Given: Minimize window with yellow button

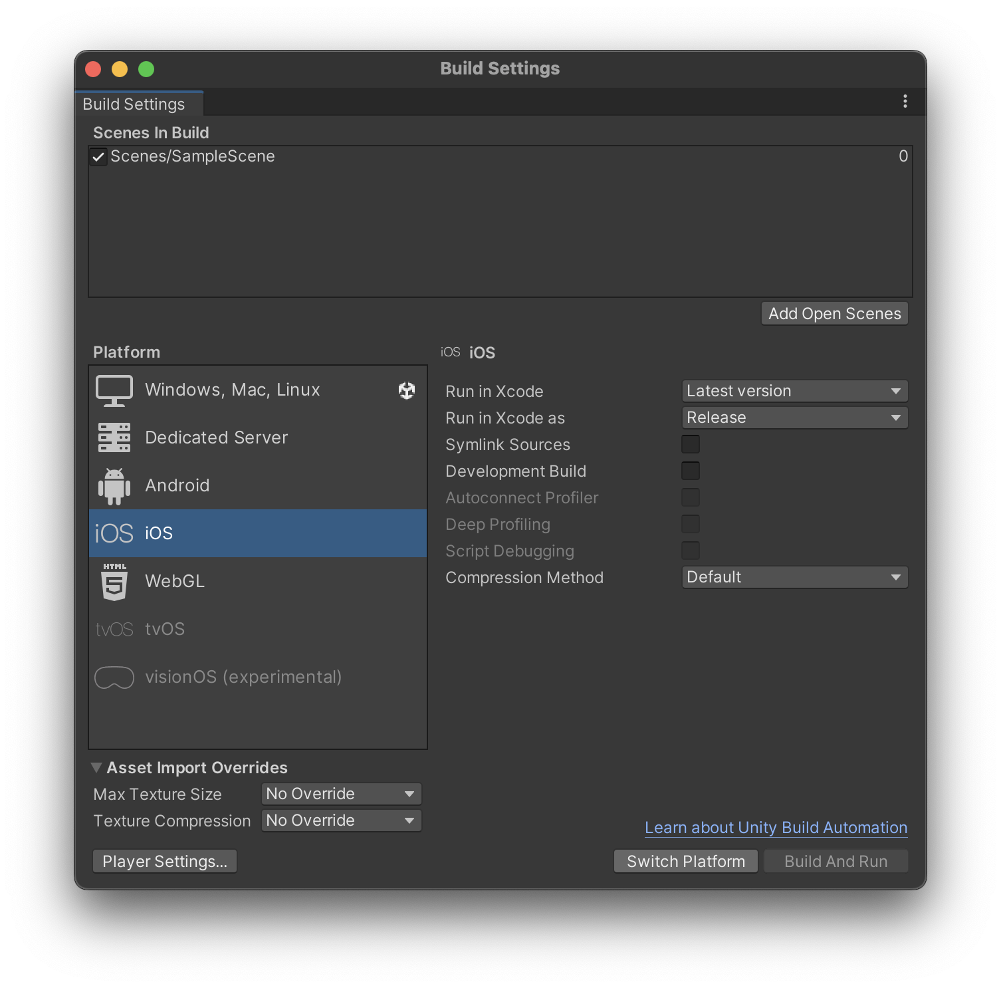Looking at the screenshot, I should pos(120,69).
